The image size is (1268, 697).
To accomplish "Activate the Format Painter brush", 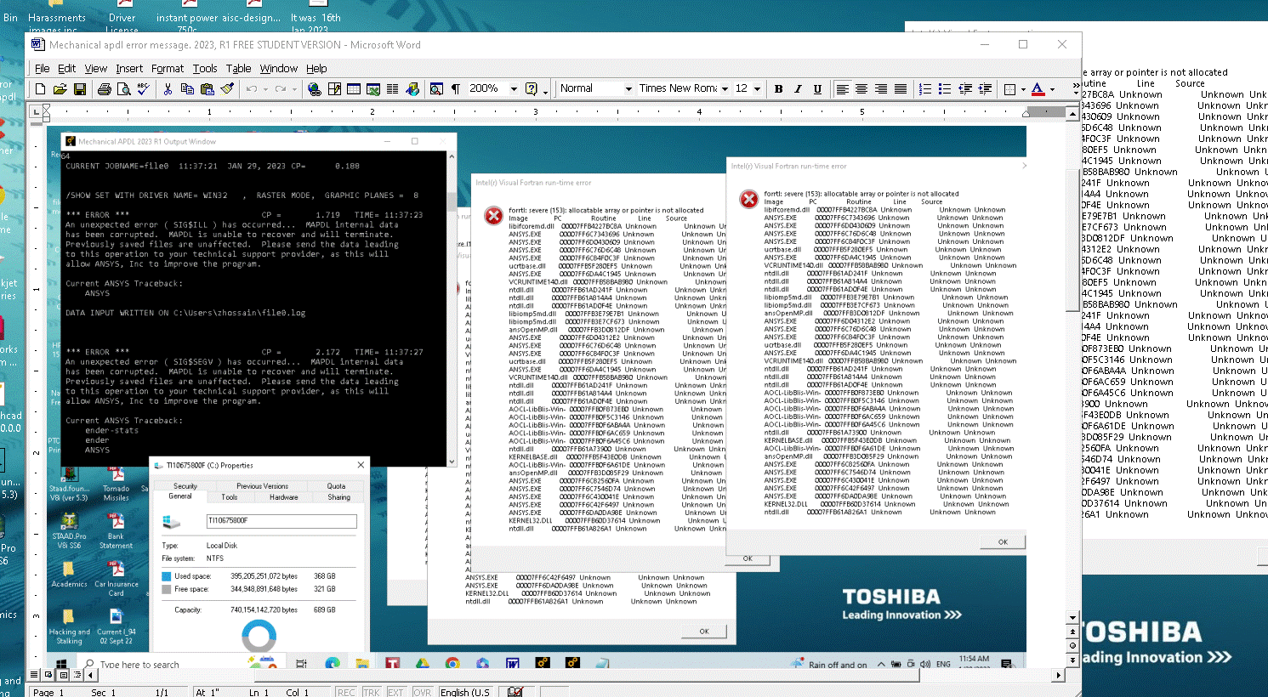I will pos(227,88).
